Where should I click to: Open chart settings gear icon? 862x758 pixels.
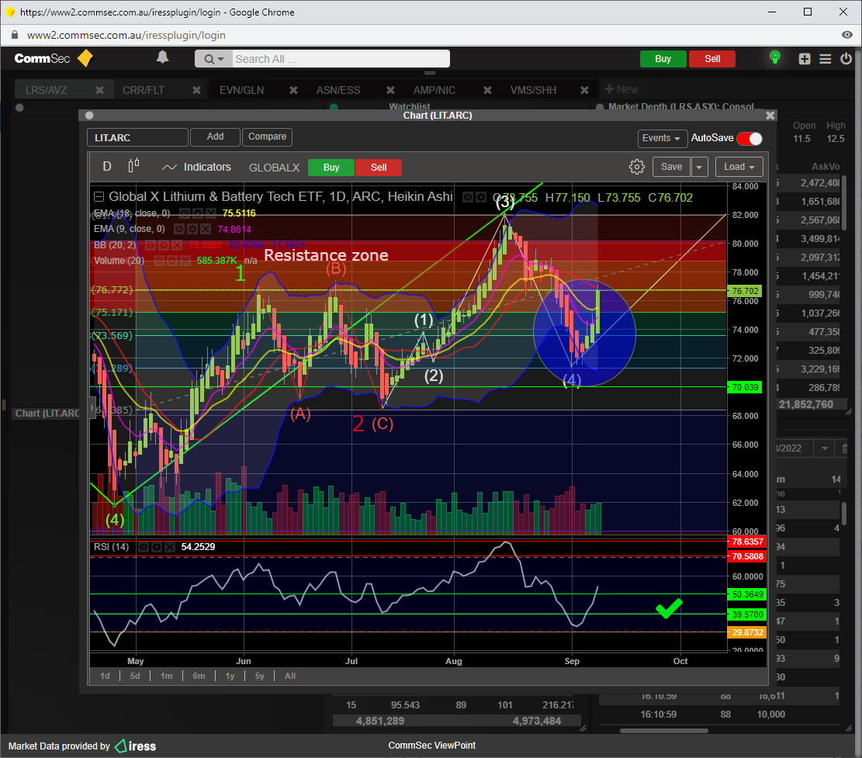(636, 167)
